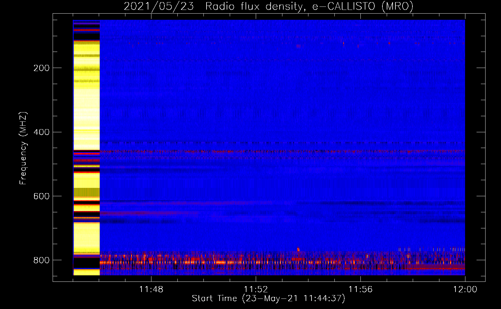Select the 11:48 time tick label
501x309 pixels.
point(151,290)
